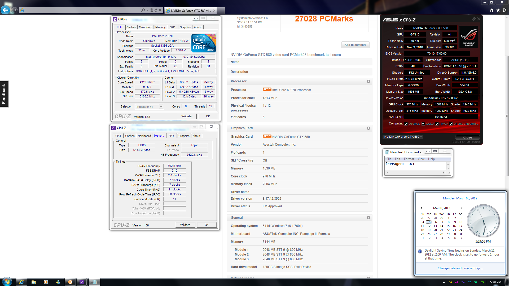
Task: Open CPU-Z taskbar button
Action: coord(82,282)
